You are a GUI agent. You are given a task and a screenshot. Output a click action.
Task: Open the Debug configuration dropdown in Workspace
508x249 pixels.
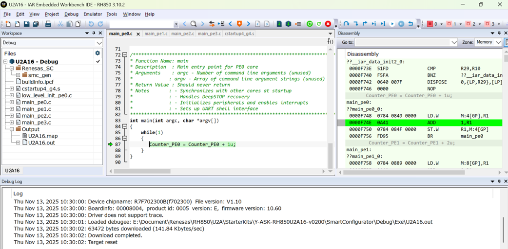[x=99, y=43]
